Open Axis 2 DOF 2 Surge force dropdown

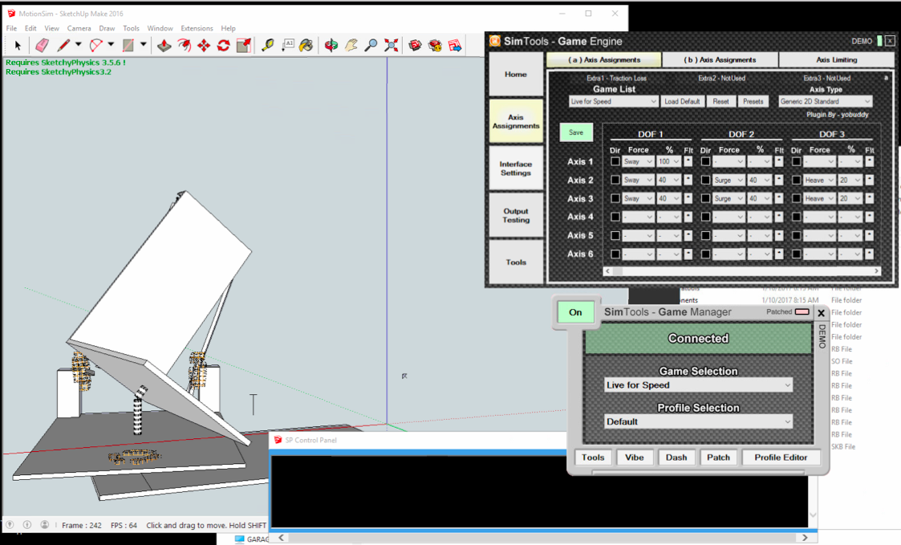tap(729, 180)
